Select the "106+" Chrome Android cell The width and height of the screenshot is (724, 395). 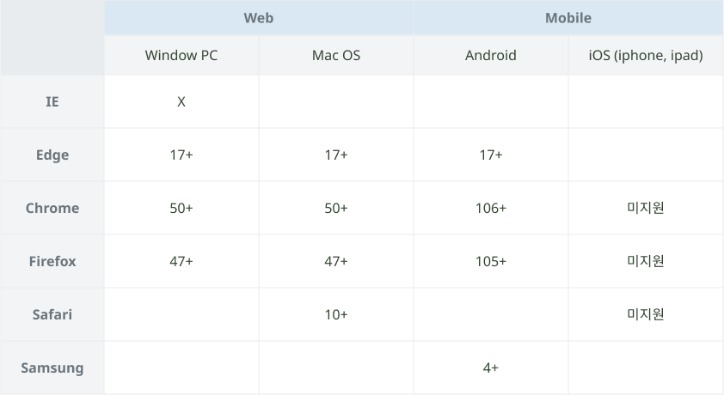tap(491, 208)
